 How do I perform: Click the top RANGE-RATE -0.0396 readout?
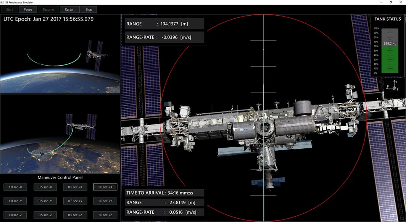click(164, 37)
